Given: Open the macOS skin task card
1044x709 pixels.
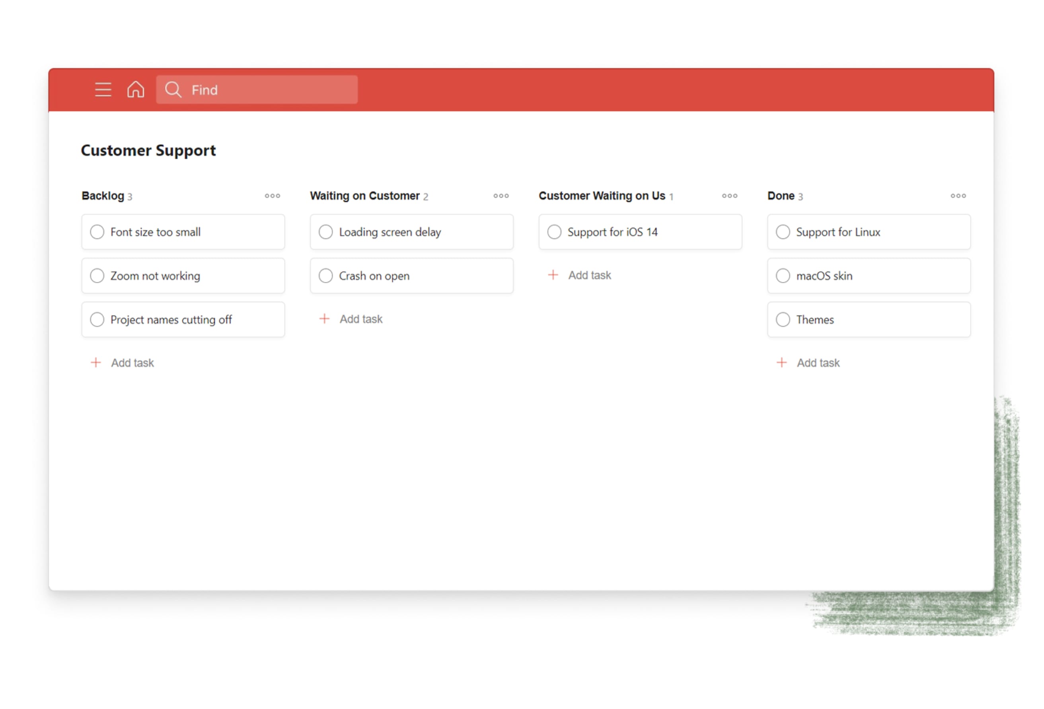Looking at the screenshot, I should 824,276.
